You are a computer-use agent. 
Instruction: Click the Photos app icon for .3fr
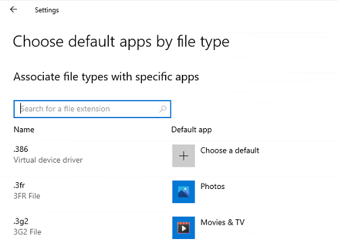pos(183,192)
